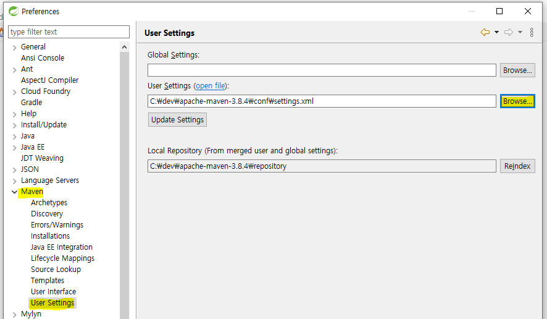Select the General tree label
Viewport: 547px width, 319px height.
33,46
